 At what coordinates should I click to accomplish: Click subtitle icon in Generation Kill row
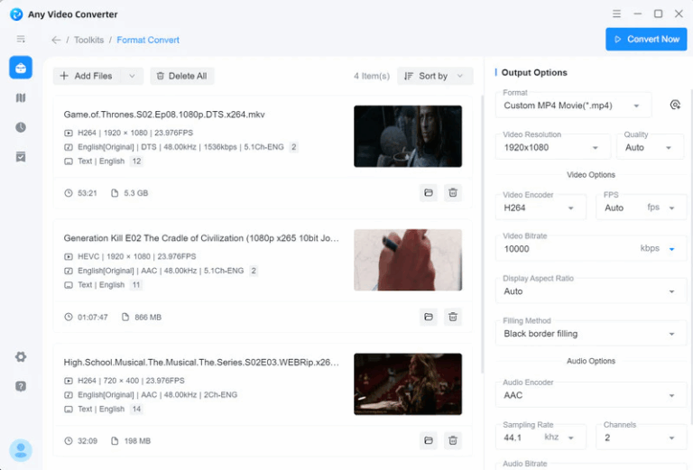(x=69, y=285)
